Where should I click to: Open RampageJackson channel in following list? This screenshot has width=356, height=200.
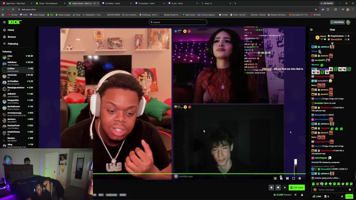[18, 89]
